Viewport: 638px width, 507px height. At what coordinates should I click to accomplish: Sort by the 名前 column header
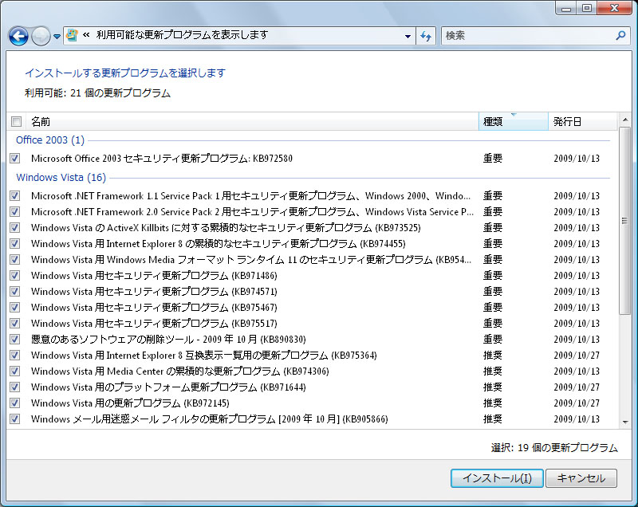tap(252, 121)
